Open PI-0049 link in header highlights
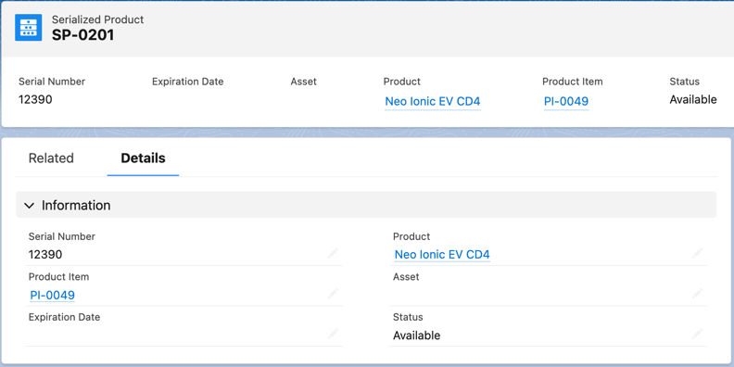 (566, 102)
